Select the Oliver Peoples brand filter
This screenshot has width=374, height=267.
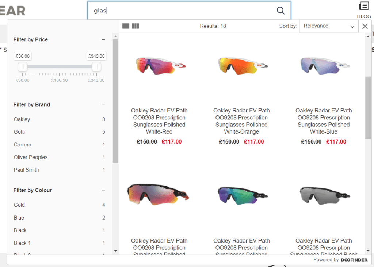coord(31,157)
